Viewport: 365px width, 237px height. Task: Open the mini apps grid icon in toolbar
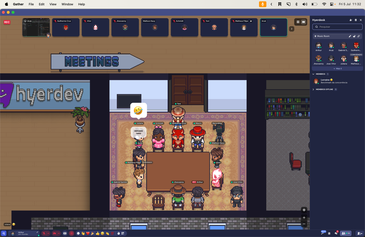click(x=123, y=233)
